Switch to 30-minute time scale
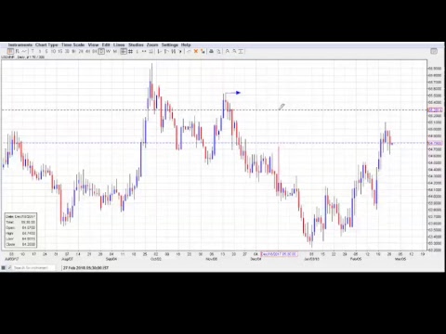 pyautogui.click(x=67, y=51)
